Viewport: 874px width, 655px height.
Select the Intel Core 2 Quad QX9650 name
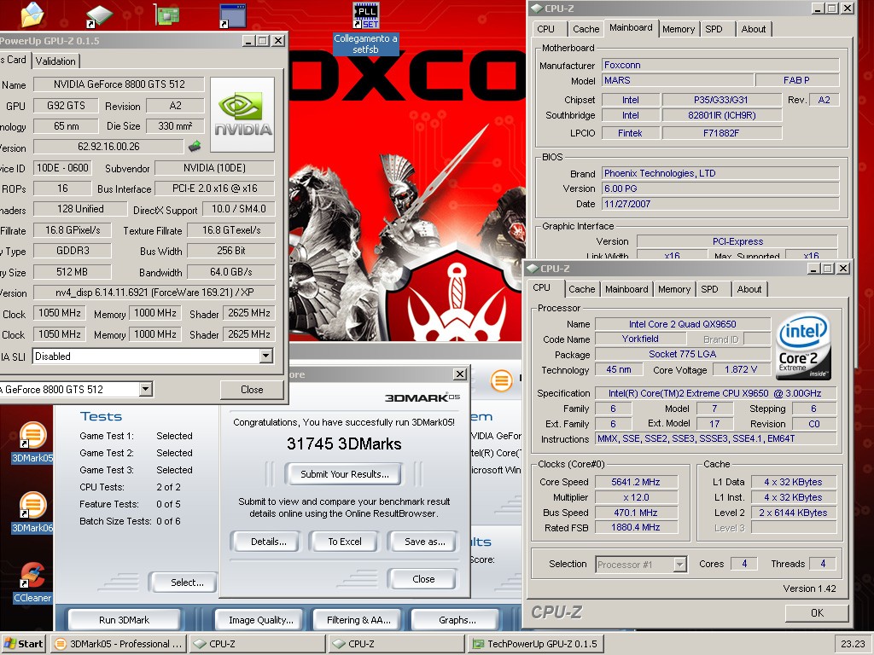pos(682,324)
